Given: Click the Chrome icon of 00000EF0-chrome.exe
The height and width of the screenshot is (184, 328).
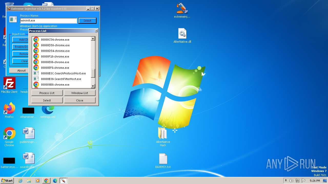Looking at the screenshot, I should pos(36,68).
